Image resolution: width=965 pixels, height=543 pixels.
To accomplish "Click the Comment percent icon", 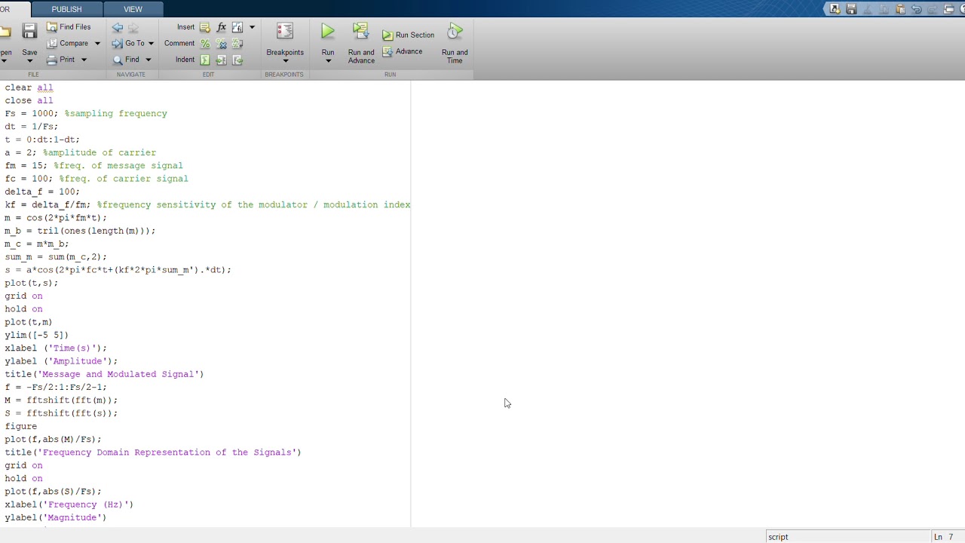I will (205, 44).
